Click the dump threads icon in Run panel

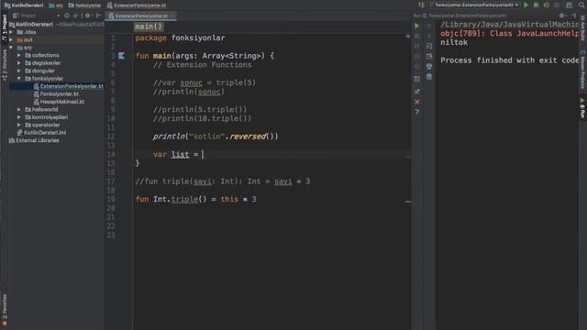[416, 57]
